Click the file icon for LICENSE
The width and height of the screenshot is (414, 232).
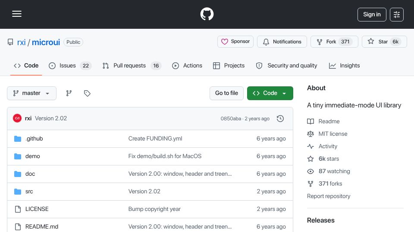pyautogui.click(x=18, y=209)
